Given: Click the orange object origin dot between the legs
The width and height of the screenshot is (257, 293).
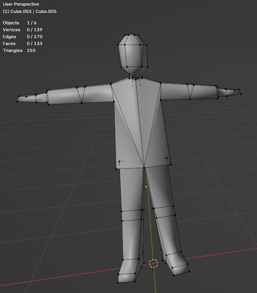Looking at the screenshot, I should [x=146, y=187].
